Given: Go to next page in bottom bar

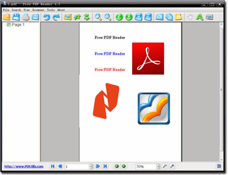Looking at the screenshot, I should coord(98,166).
